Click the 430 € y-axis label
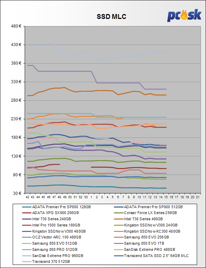Viewport: 206px width, 268px height. (x=16, y=45)
